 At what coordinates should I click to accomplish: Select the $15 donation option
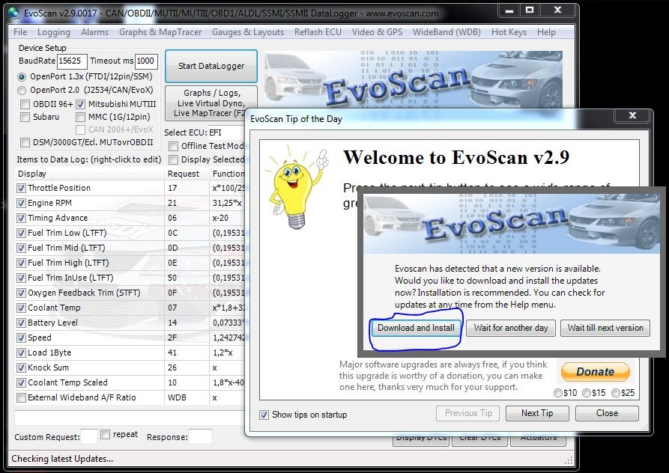click(587, 393)
